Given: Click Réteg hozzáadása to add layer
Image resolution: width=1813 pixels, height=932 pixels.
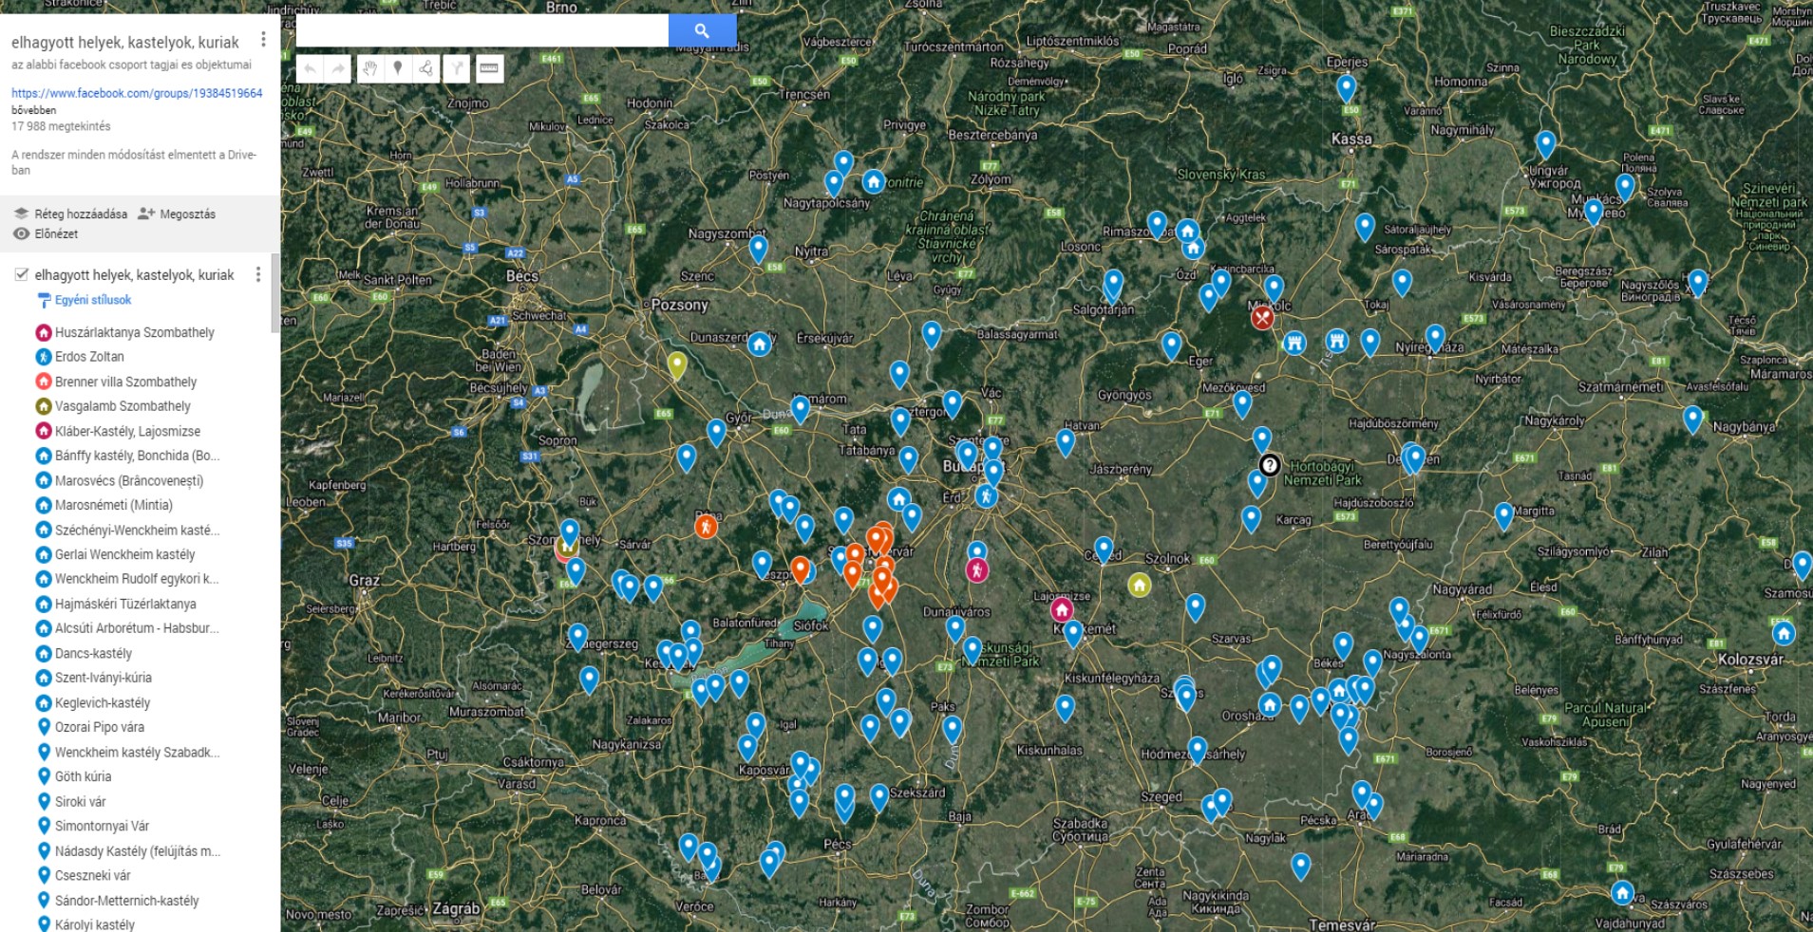Looking at the screenshot, I should tap(71, 214).
